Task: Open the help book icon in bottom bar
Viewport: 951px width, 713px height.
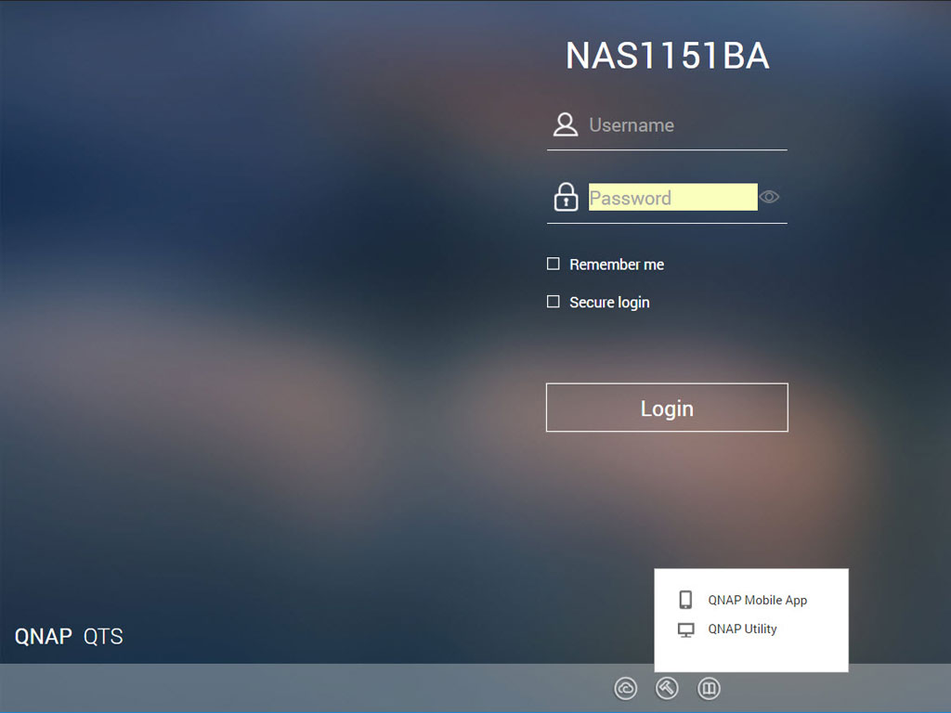Action: pyautogui.click(x=709, y=688)
